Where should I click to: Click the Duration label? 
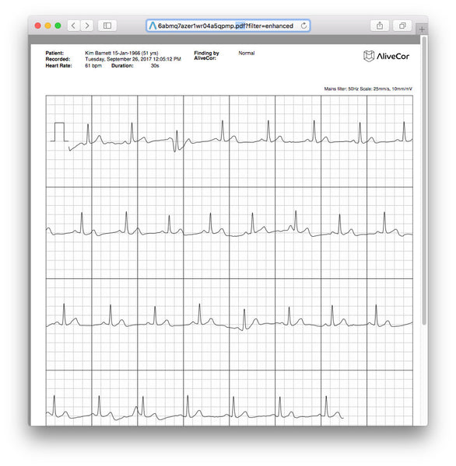122,66
